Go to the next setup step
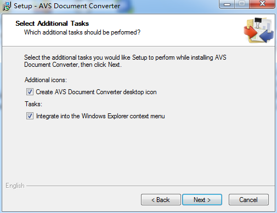 click(x=202, y=200)
